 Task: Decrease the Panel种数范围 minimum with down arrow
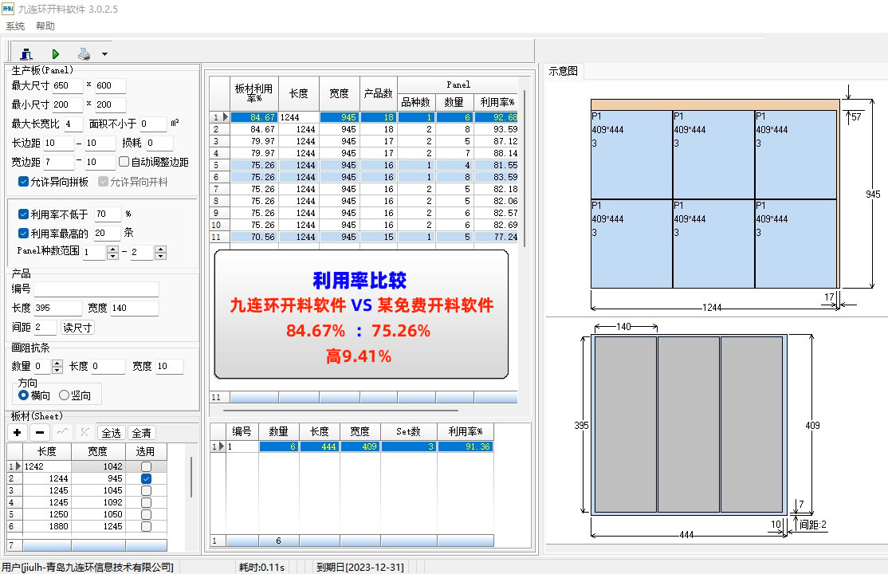pyautogui.click(x=112, y=256)
